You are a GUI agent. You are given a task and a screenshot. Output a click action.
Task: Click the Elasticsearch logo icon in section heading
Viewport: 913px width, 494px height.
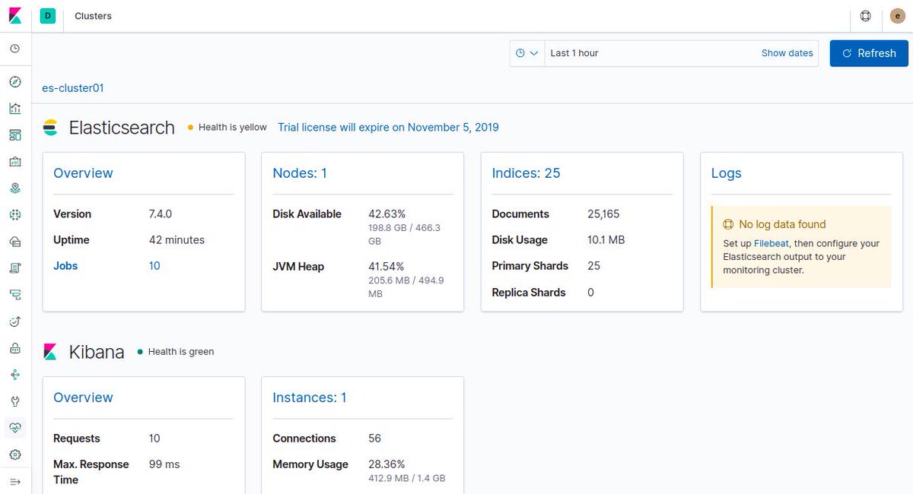pyautogui.click(x=50, y=128)
